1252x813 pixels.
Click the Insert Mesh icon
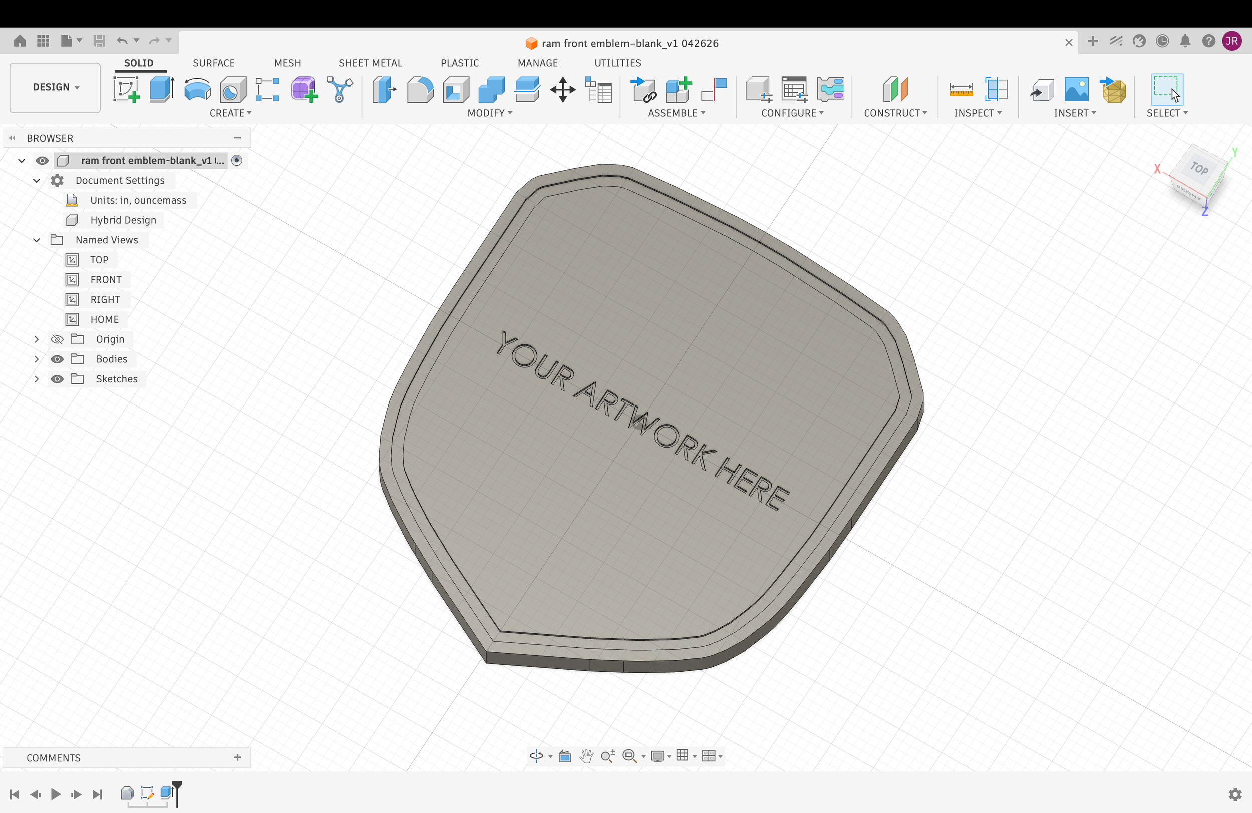pyautogui.click(x=1113, y=89)
